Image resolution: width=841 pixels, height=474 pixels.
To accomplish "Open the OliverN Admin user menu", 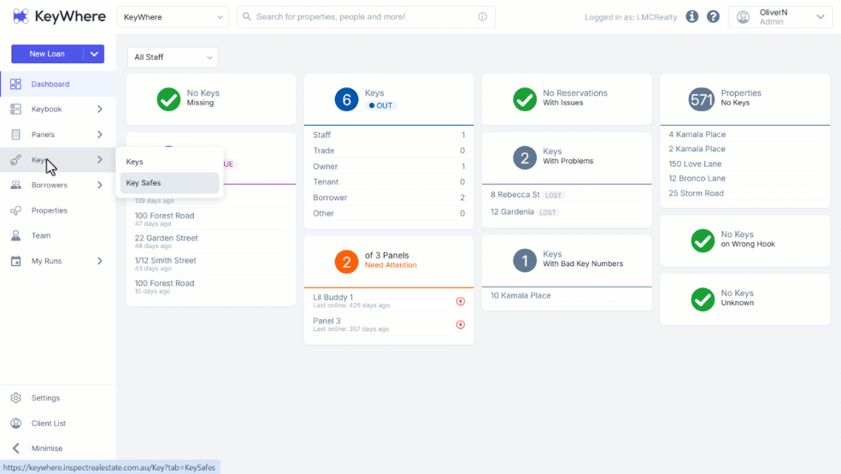I will 780,17.
